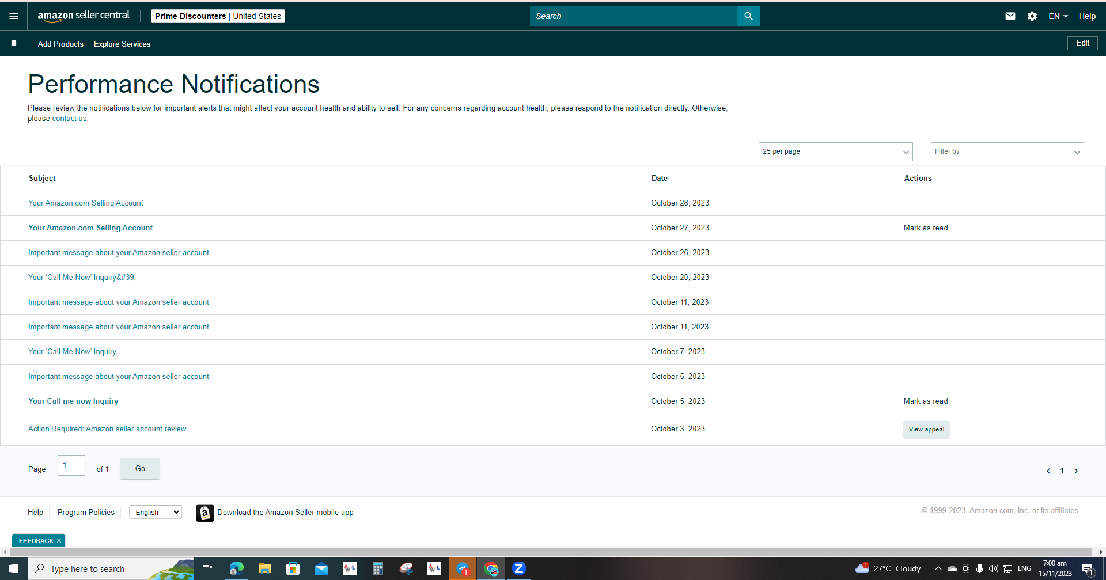The width and height of the screenshot is (1106, 580).
Task: Click the microphone tray icon
Action: coord(979,568)
